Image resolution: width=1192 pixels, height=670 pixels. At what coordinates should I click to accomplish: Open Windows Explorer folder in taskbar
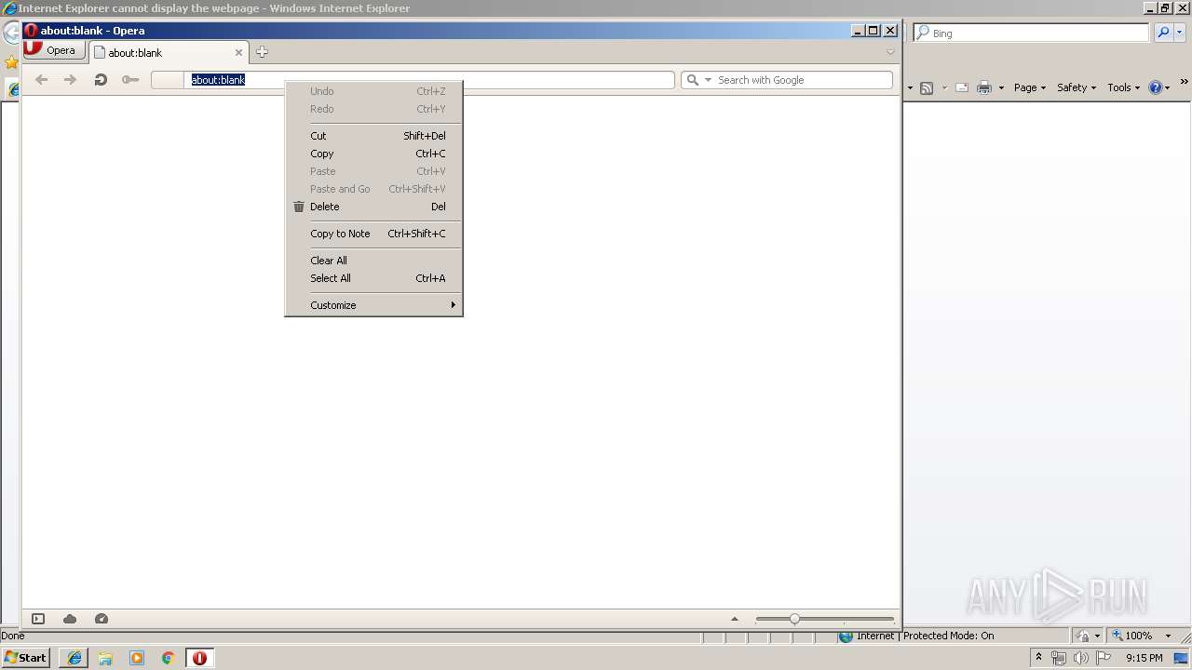pos(105,658)
